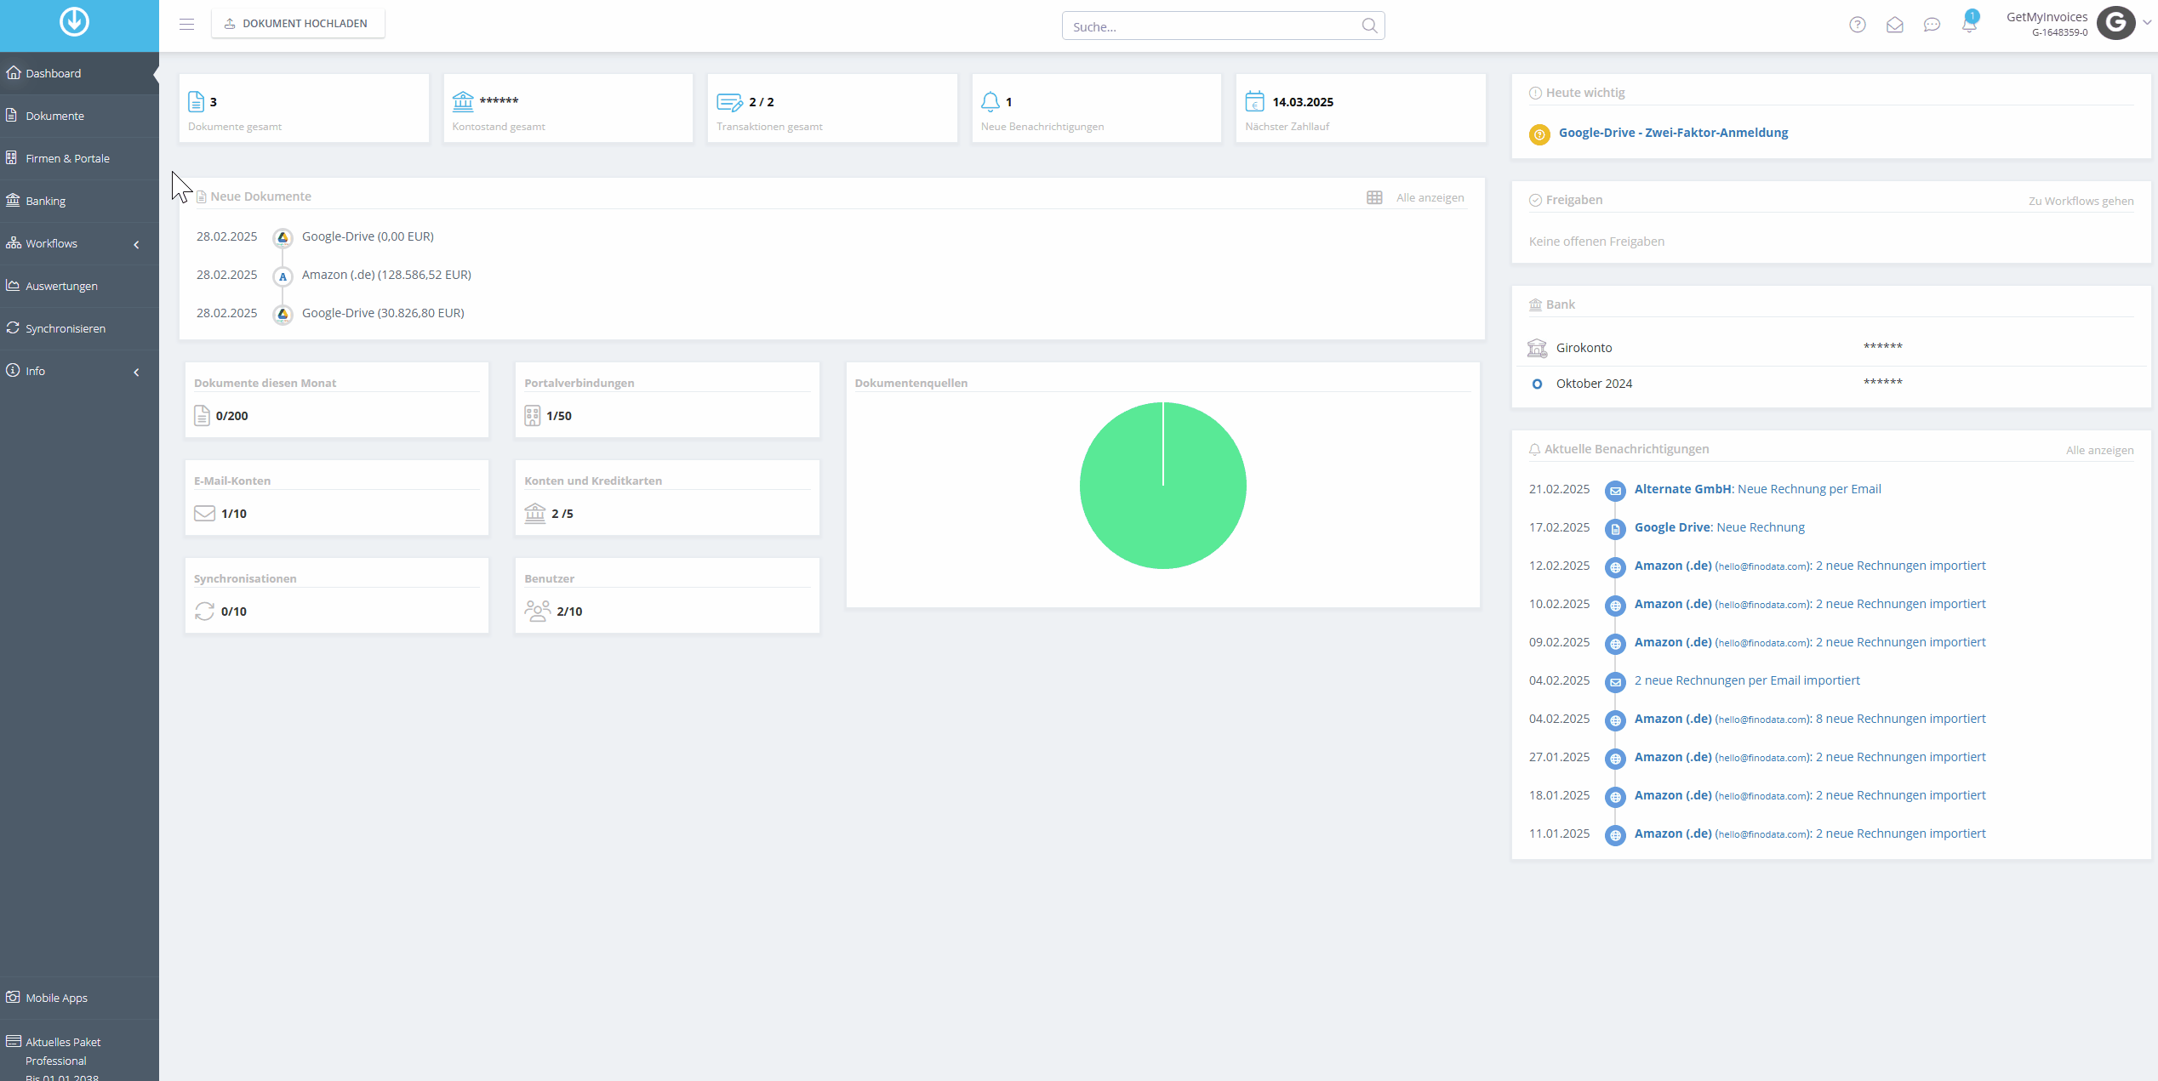Open Dashboard in the sidebar
The height and width of the screenshot is (1081, 2158).
(79, 73)
